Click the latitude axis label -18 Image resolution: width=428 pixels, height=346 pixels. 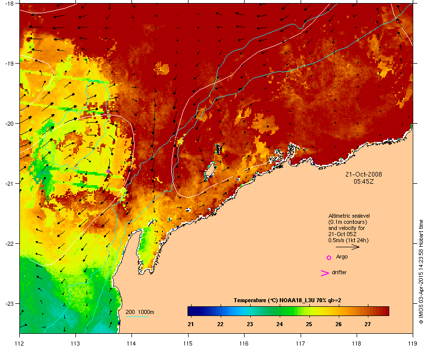[10, 4]
